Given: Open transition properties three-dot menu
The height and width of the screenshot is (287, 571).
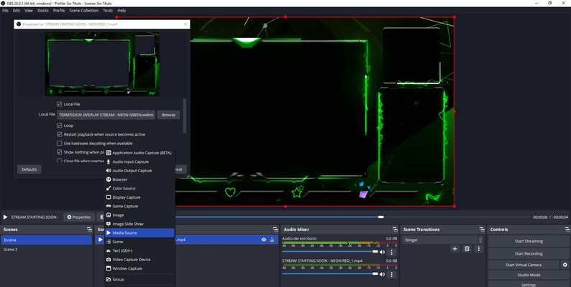Looking at the screenshot, I should pos(478,249).
